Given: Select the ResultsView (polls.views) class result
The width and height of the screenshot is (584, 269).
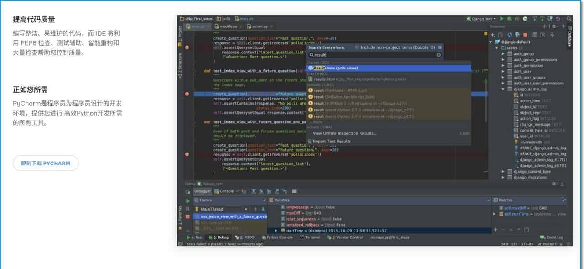Looking at the screenshot, I should pos(389,68).
